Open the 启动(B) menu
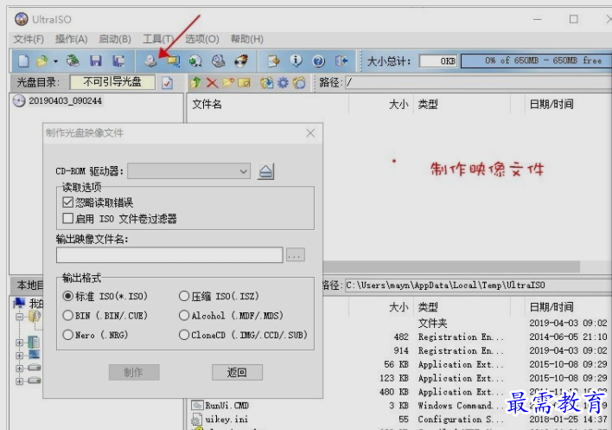The height and width of the screenshot is (430, 612). click(x=115, y=39)
